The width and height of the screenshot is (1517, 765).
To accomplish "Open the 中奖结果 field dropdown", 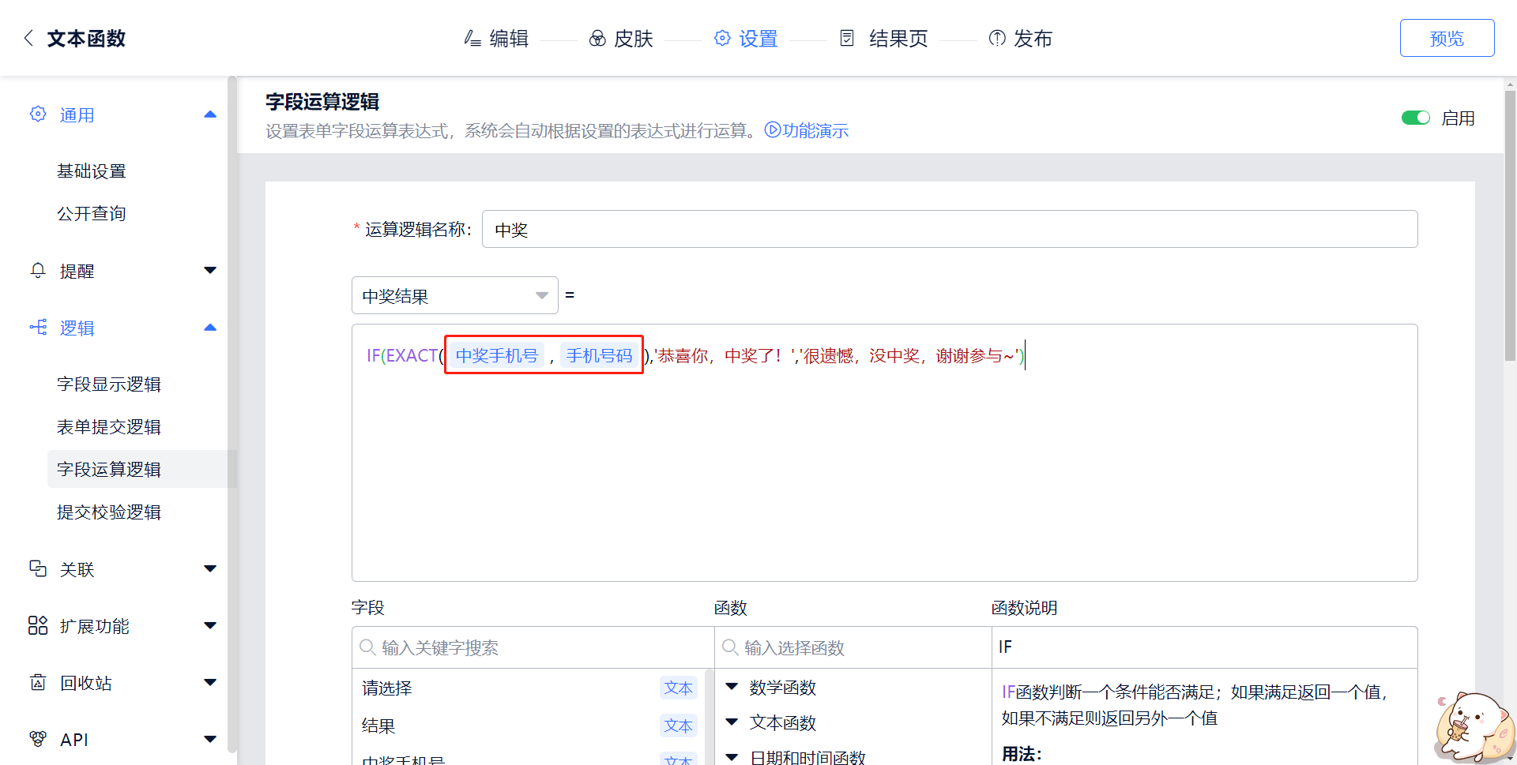I will 454,295.
